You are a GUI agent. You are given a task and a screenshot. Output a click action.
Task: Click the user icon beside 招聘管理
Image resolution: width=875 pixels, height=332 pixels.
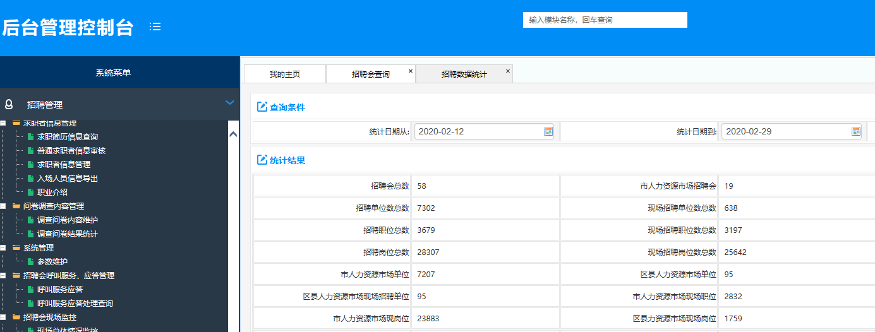[x=9, y=105]
